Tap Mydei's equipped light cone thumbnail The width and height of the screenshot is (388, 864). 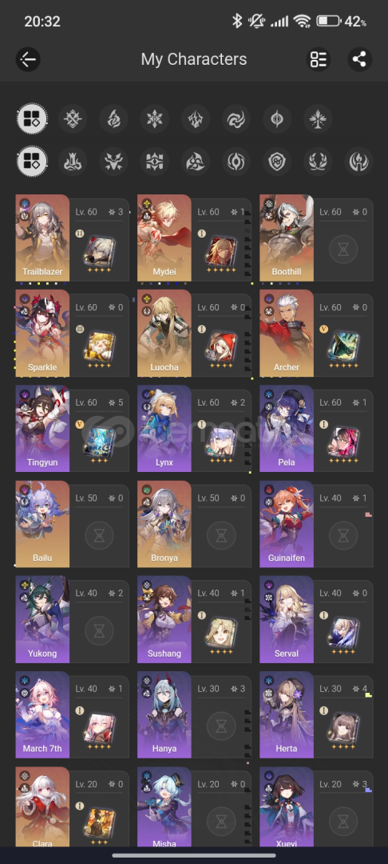(x=221, y=250)
